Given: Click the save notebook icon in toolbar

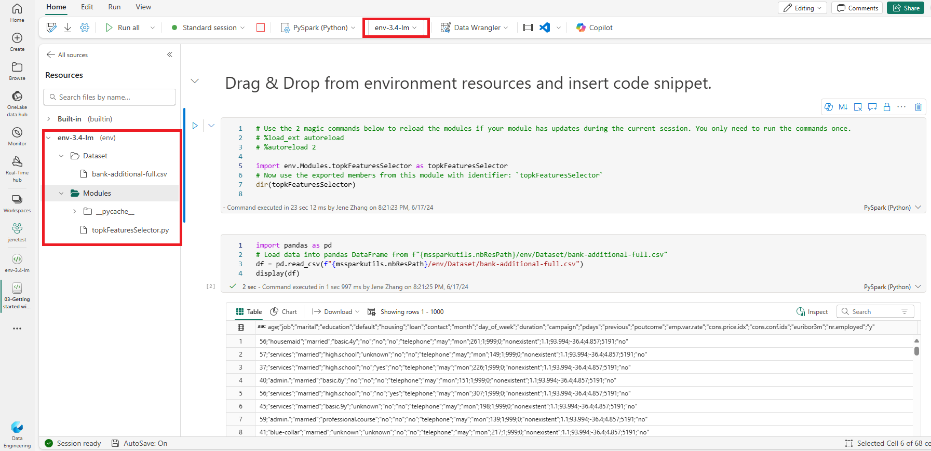Looking at the screenshot, I should point(51,28).
